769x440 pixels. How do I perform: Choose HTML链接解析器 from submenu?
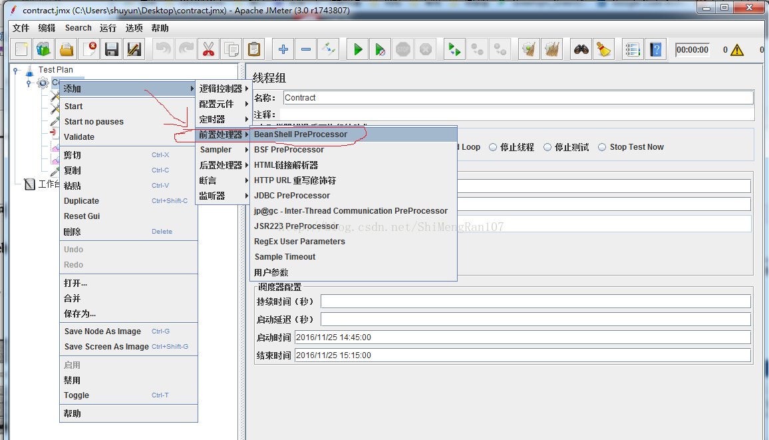point(354,165)
